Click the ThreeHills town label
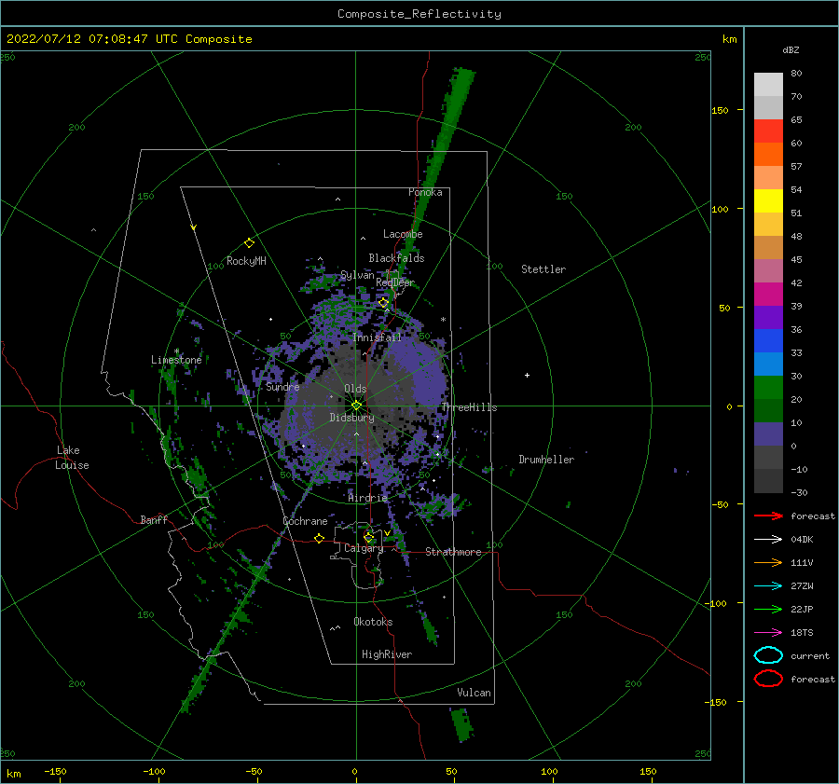This screenshot has height=784, width=839. 469,407
